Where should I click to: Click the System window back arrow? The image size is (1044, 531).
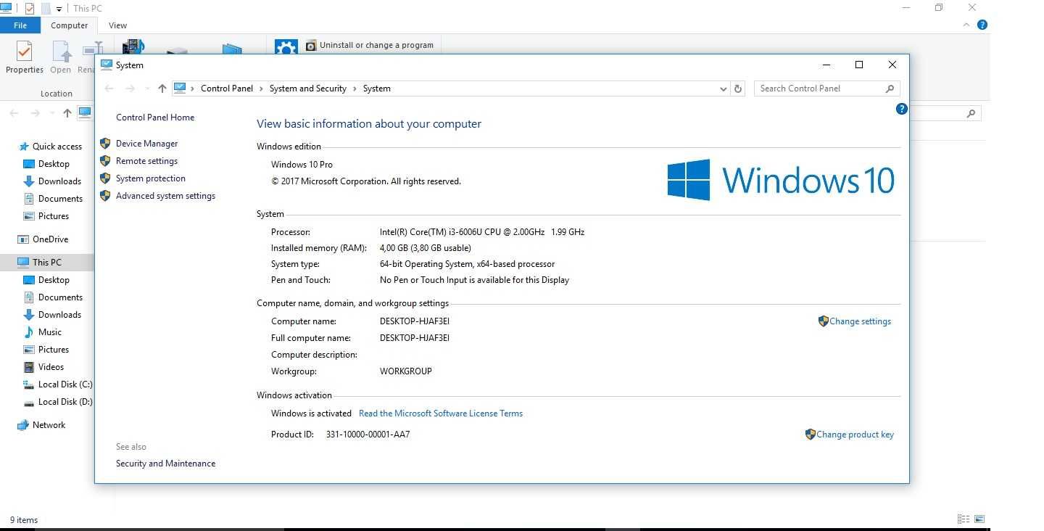(x=109, y=88)
